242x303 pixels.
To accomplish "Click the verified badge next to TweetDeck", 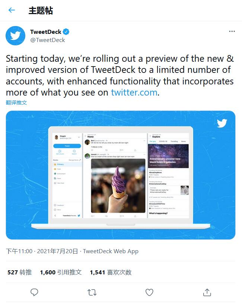I will tap(66, 32).
